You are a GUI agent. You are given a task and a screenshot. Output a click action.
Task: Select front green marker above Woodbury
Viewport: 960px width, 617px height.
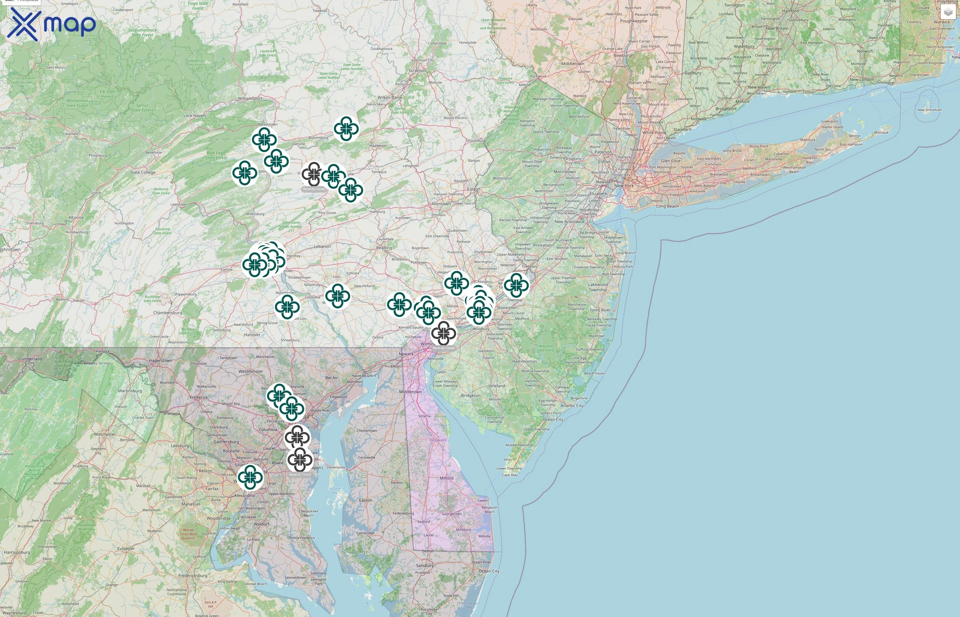(479, 312)
